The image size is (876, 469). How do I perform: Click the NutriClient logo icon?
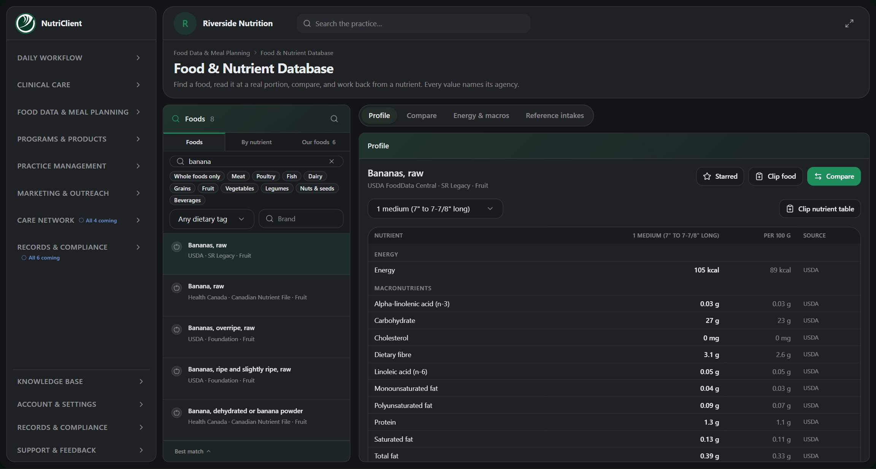click(25, 24)
